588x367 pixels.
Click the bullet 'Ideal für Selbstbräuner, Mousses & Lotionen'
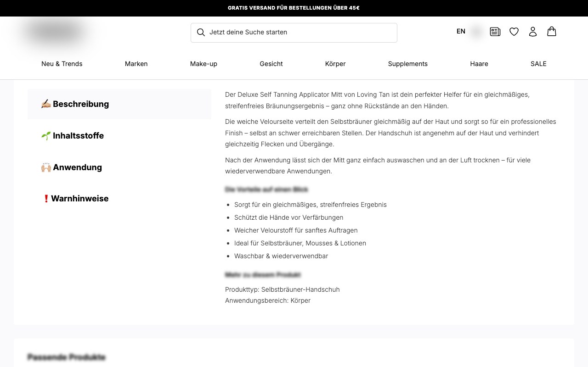click(x=300, y=243)
